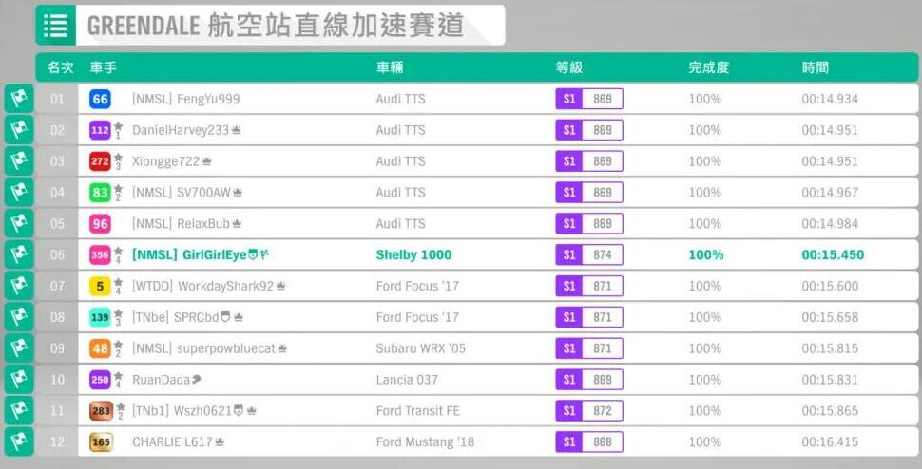Click the yellow 5 level badge of WorkdayShark92

pyautogui.click(x=100, y=286)
